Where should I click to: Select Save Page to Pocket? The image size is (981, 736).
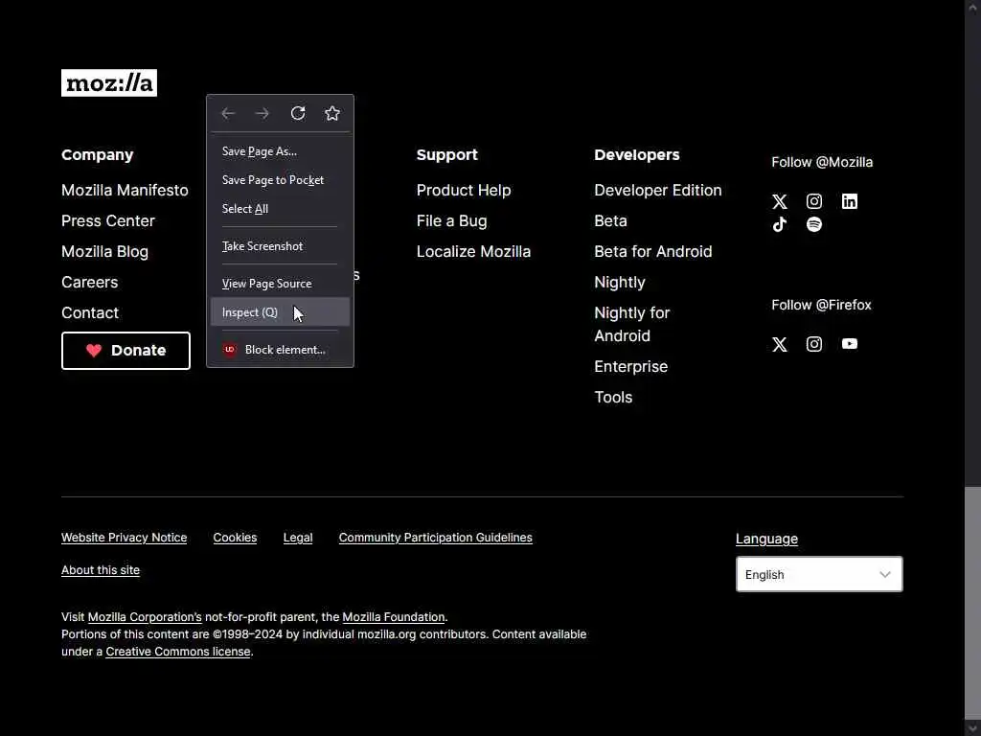click(281, 180)
